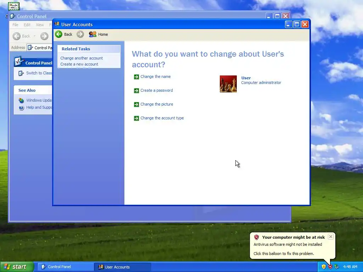Close the security warning balloon
363x272 pixels.
(331, 237)
